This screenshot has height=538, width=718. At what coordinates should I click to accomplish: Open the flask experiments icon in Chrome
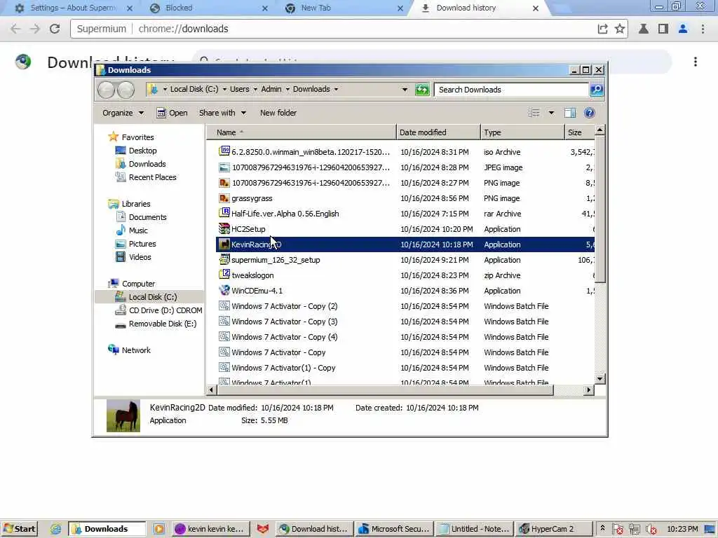click(x=644, y=29)
